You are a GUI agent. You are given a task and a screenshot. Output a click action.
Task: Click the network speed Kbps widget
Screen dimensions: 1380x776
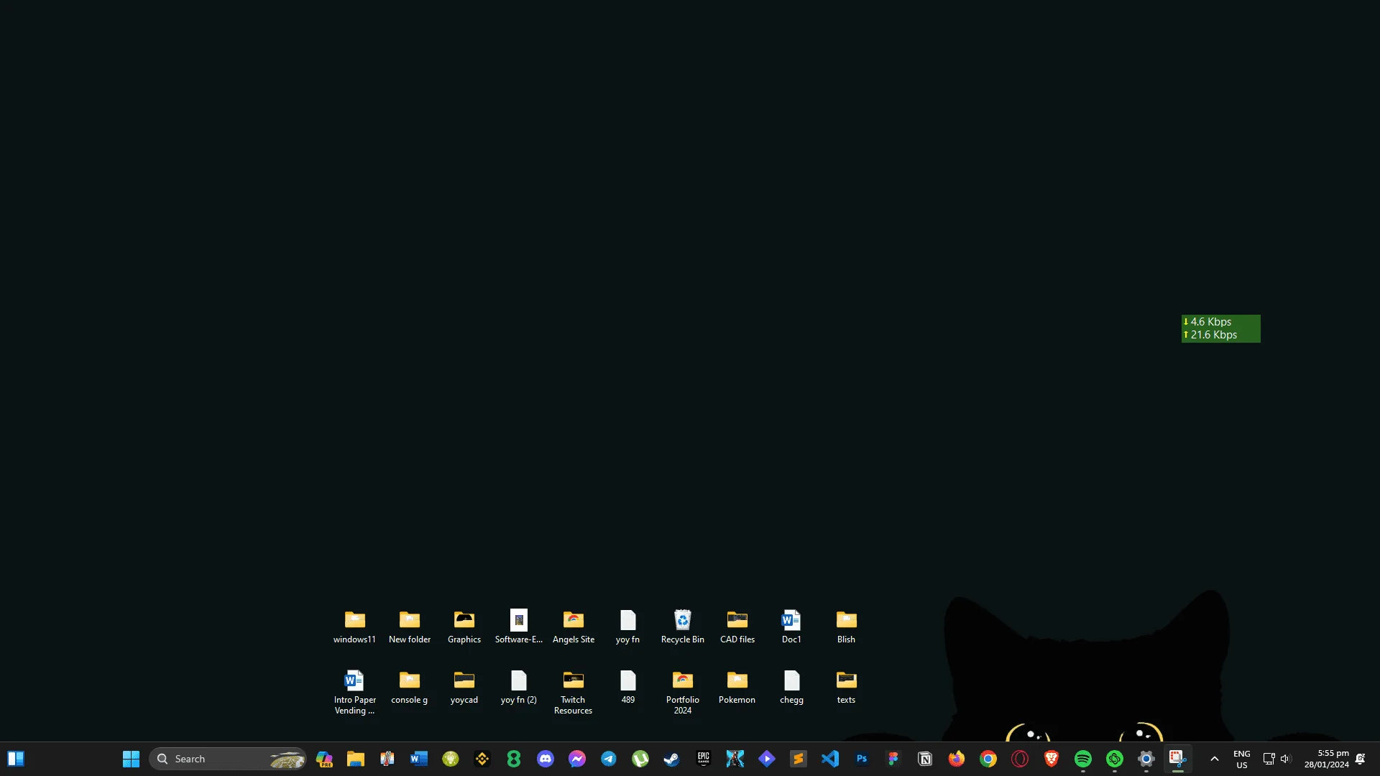(1221, 328)
